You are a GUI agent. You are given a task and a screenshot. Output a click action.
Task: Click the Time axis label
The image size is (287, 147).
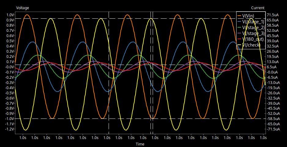tap(140, 144)
